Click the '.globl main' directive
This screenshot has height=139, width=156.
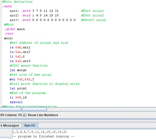[x=14, y=29]
